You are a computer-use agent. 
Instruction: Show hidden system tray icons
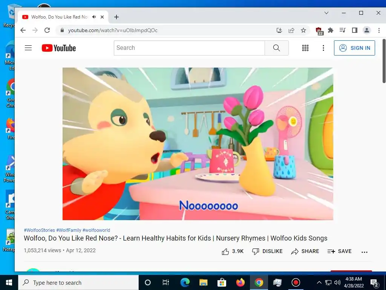point(319,282)
